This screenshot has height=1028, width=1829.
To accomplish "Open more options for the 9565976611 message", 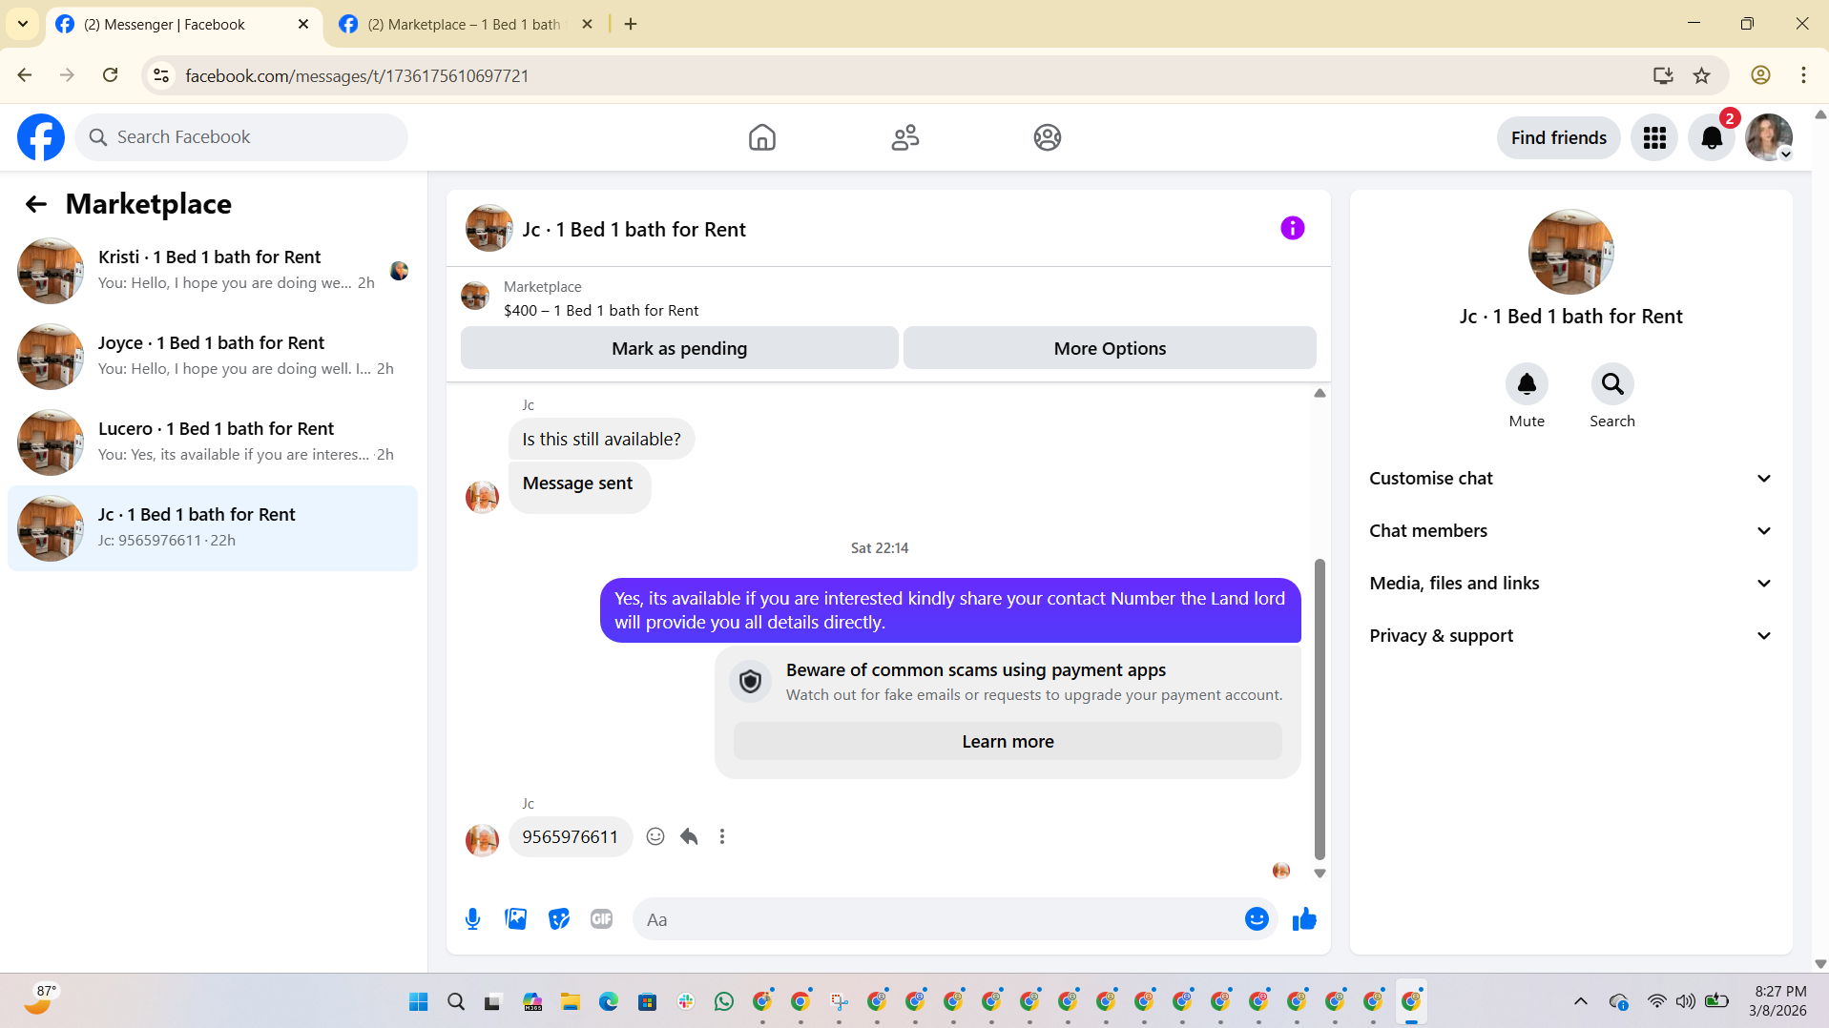I will click(x=722, y=836).
